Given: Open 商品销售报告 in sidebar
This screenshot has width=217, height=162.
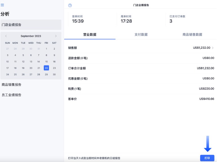Looking at the screenshot, I should tap(12, 85).
